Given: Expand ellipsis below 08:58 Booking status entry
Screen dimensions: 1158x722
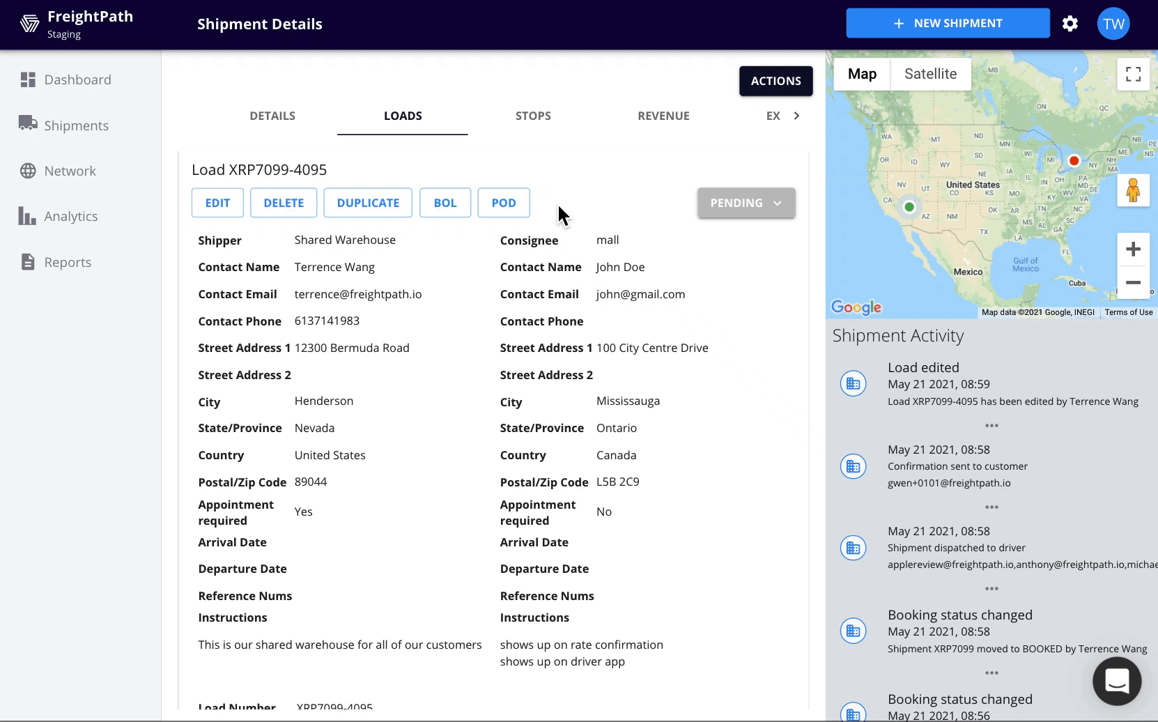Looking at the screenshot, I should (991, 673).
